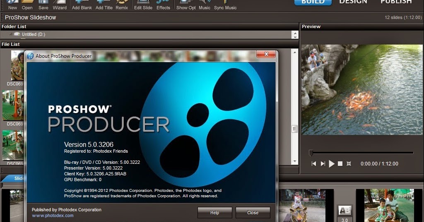Expand the Untitled (D:) drive node
The width and height of the screenshot is (424, 222).
click(x=11, y=34)
